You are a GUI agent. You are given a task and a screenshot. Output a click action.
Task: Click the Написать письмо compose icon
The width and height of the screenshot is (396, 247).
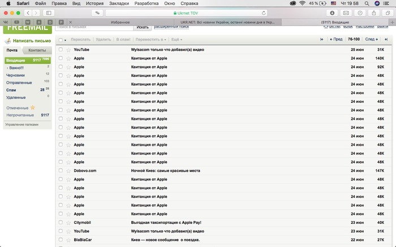8,41
